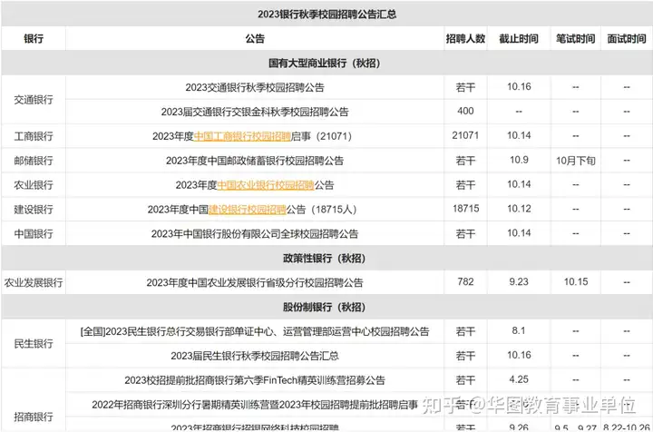
Task: Select 2022年招商银行深圳分行暑期精英训练营 announcement text
Action: point(255,405)
